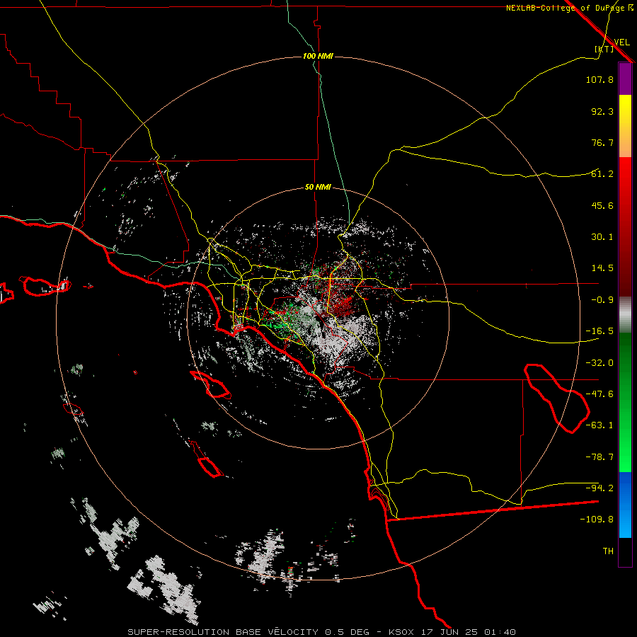Image resolution: width=637 pixels, height=637 pixels.
Task: Click the [KT] units label
Action: click(604, 49)
